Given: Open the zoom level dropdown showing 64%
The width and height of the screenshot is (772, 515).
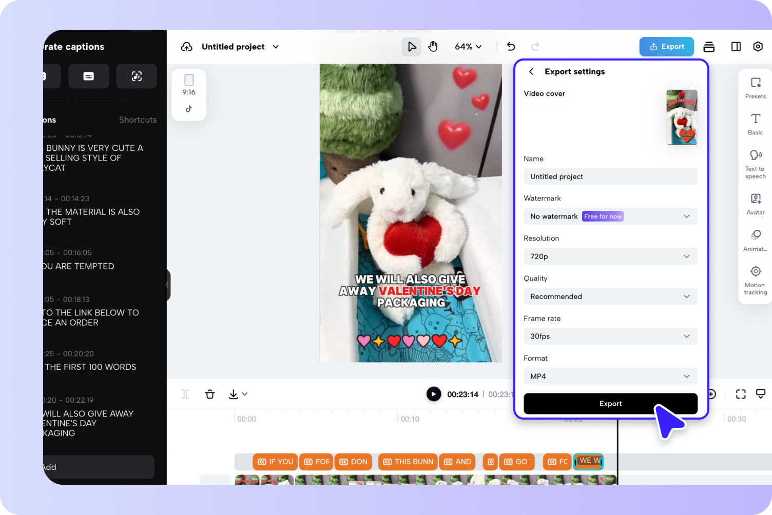Looking at the screenshot, I should pyautogui.click(x=468, y=46).
